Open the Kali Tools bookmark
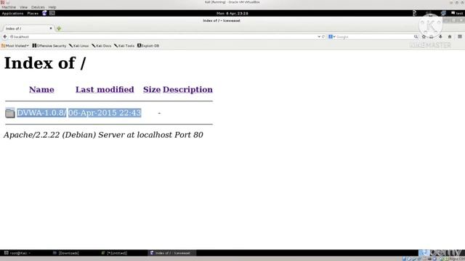This screenshot has height=261, width=465. [124, 46]
